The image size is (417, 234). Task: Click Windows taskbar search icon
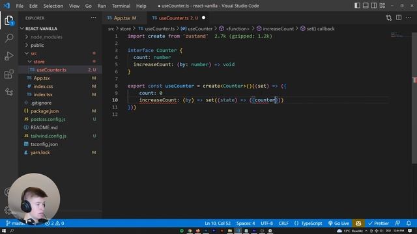tap(12, 231)
